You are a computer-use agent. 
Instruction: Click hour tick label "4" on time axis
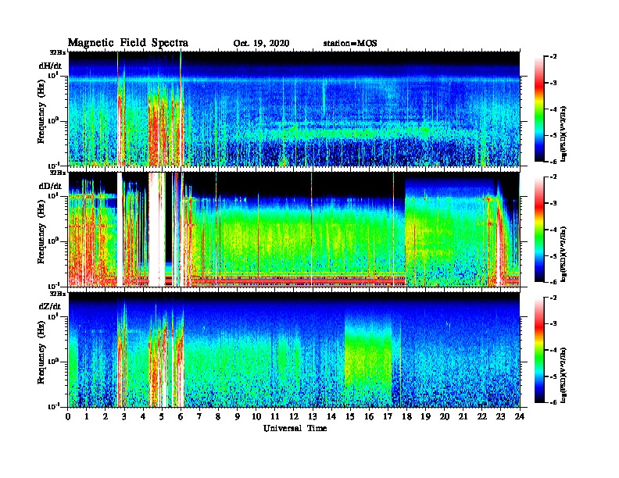point(143,416)
